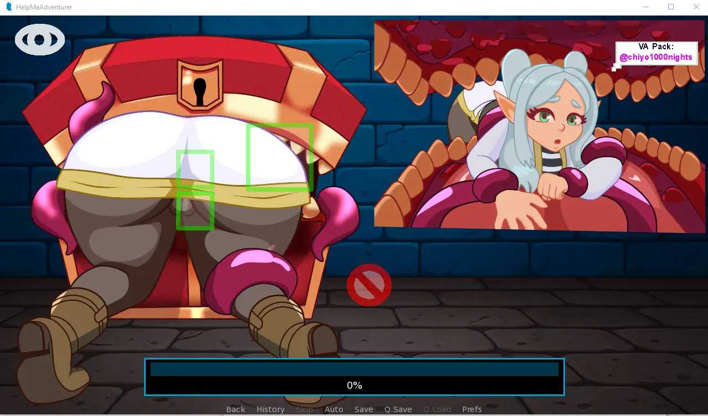Click the upper small green interaction box
The image size is (708, 416).
pos(195,170)
